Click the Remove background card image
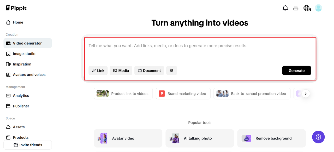The image size is (334, 152). [246, 138]
